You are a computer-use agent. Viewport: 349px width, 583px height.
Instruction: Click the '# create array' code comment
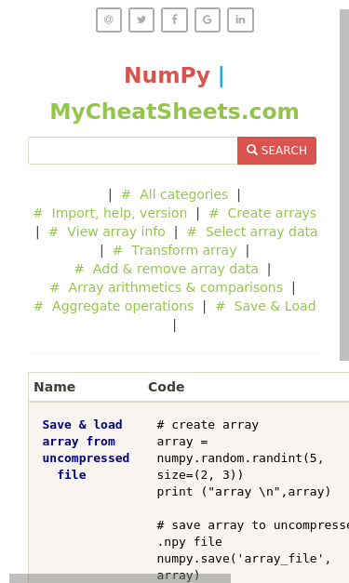pos(208,425)
